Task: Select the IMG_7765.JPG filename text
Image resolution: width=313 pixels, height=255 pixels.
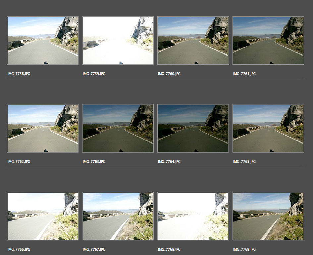Action: tap(244, 161)
